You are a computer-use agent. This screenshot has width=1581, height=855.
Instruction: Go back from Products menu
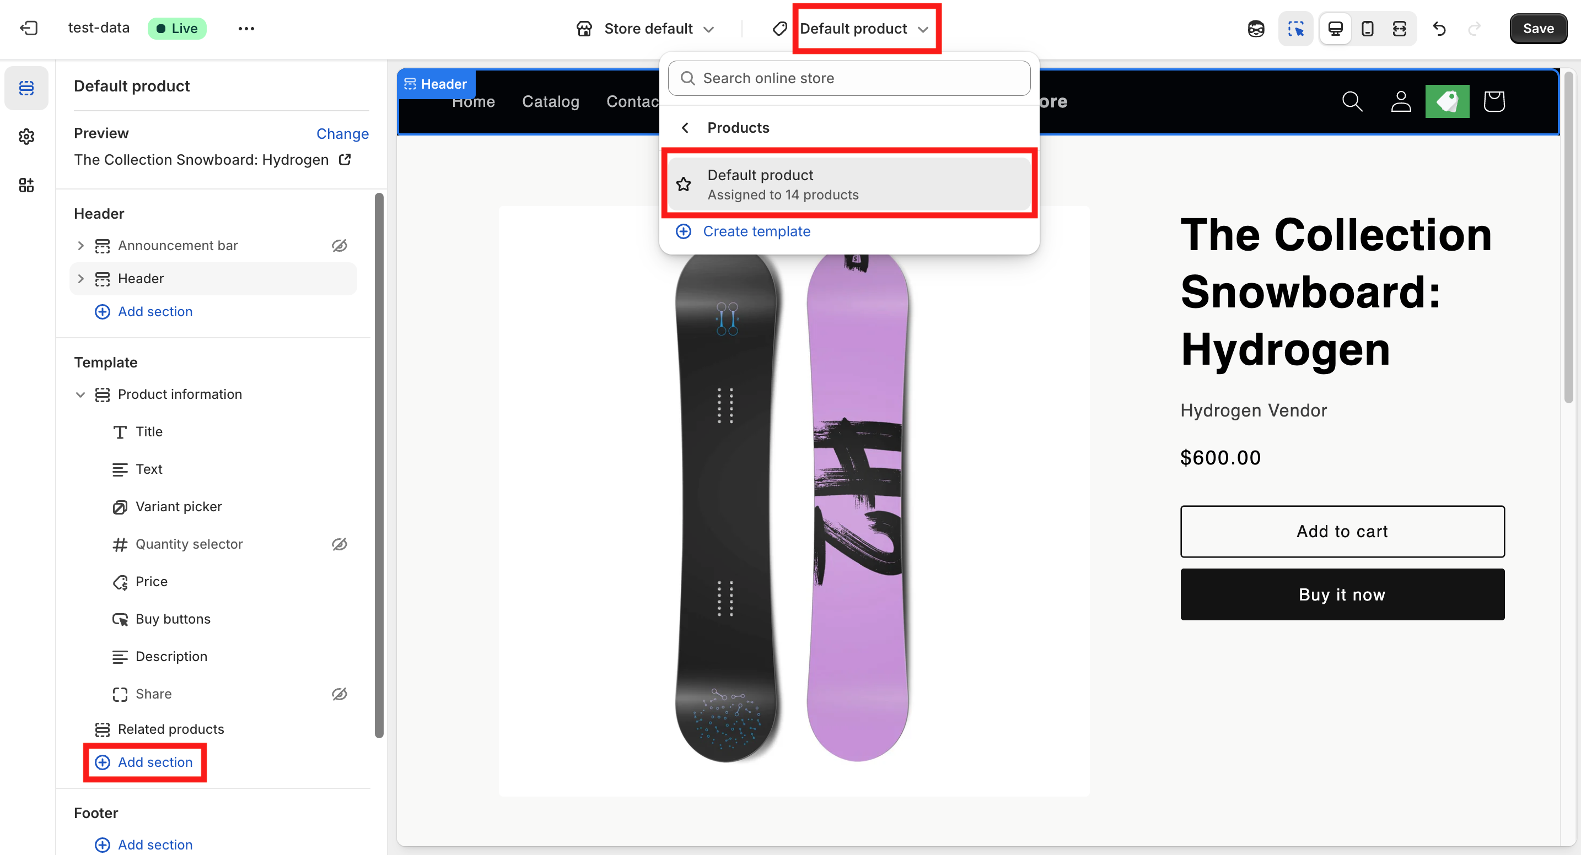[x=685, y=128]
